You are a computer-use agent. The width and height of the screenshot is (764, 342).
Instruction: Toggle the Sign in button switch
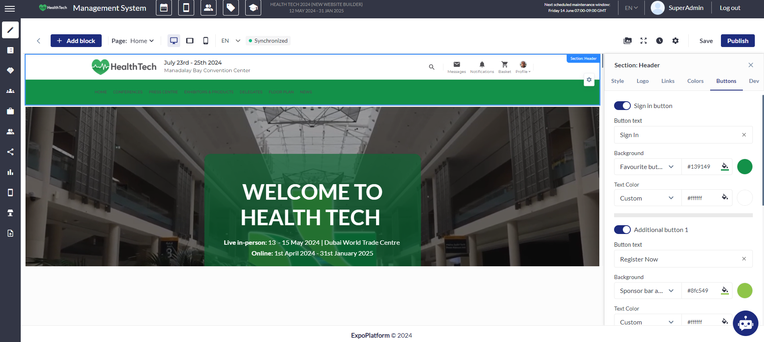tap(622, 106)
